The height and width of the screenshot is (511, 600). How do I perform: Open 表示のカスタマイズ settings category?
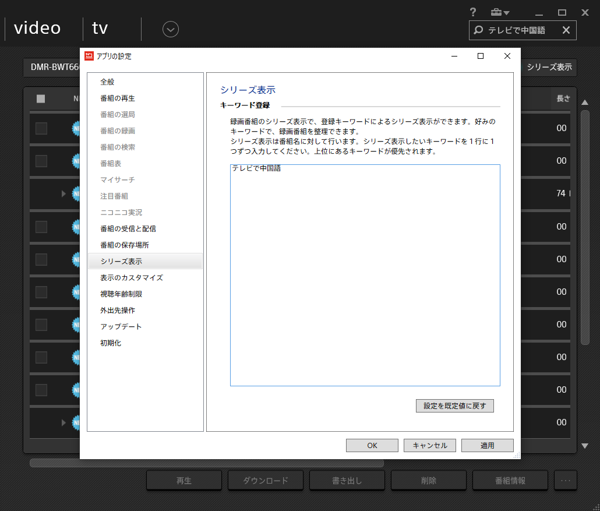[x=132, y=278]
